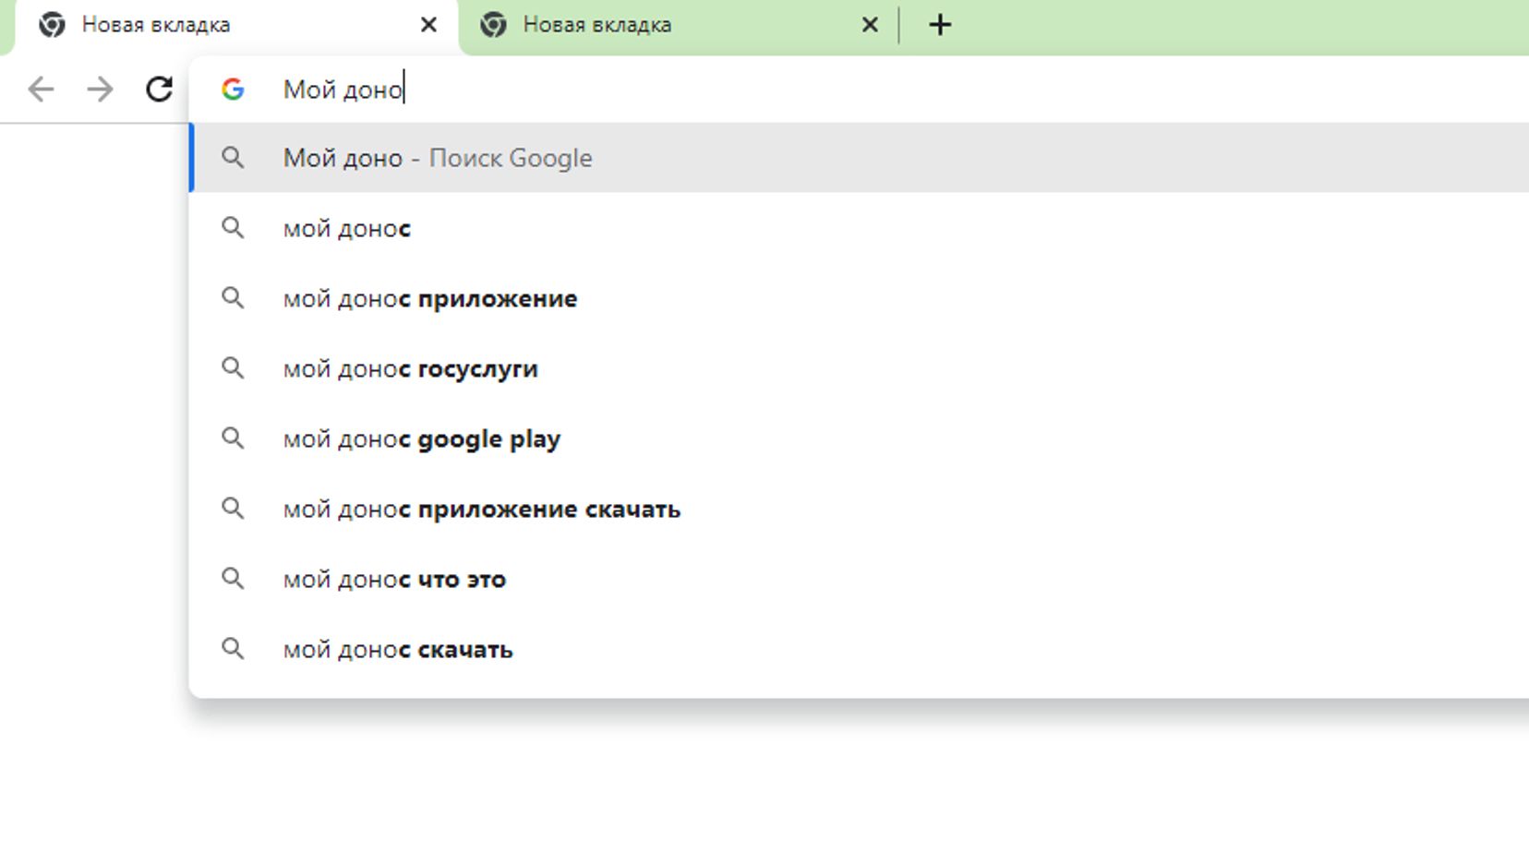Choose 'мой донос google play' suggestion
1529x864 pixels.
[422, 438]
